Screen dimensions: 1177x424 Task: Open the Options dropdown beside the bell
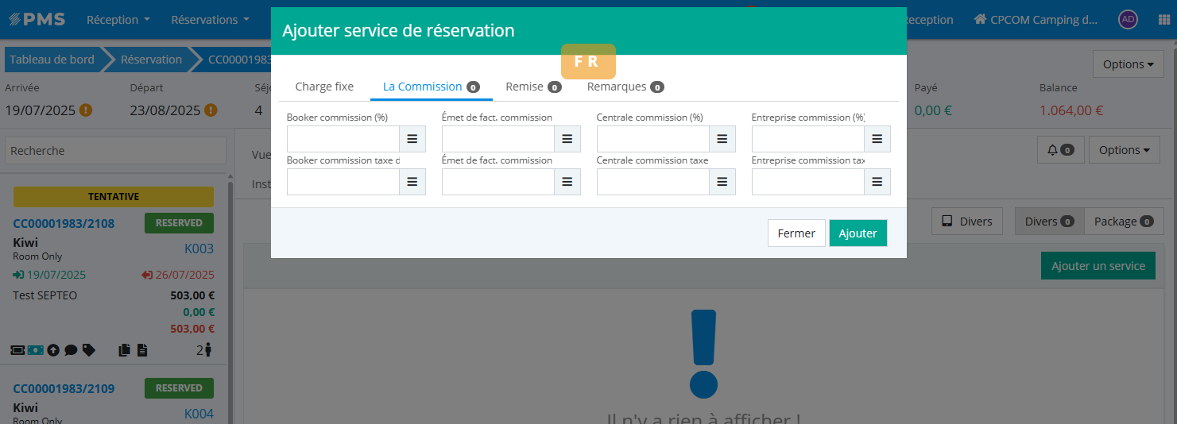click(1125, 149)
